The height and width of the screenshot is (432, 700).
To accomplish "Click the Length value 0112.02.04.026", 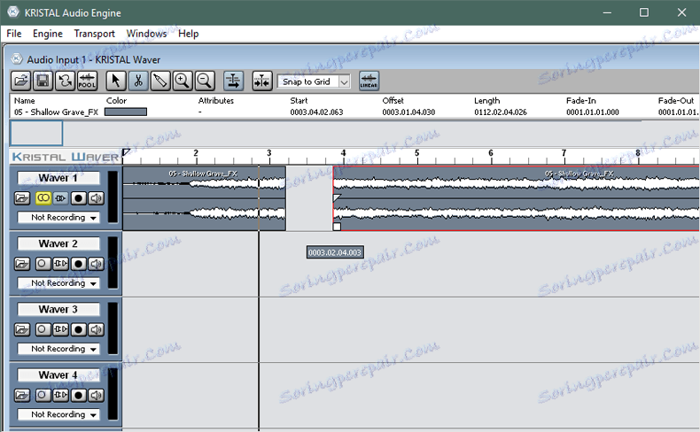I will [501, 112].
